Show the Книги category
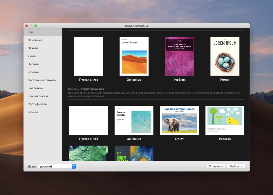 click(32, 56)
